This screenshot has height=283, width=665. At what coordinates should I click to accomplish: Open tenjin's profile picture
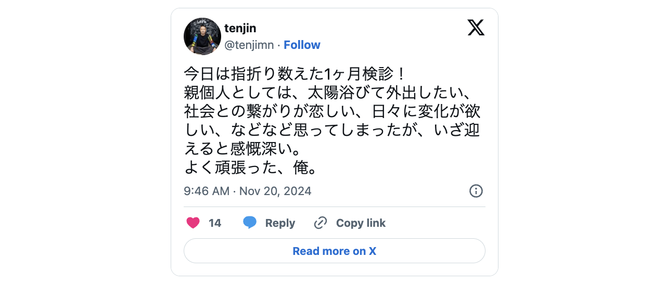202,36
